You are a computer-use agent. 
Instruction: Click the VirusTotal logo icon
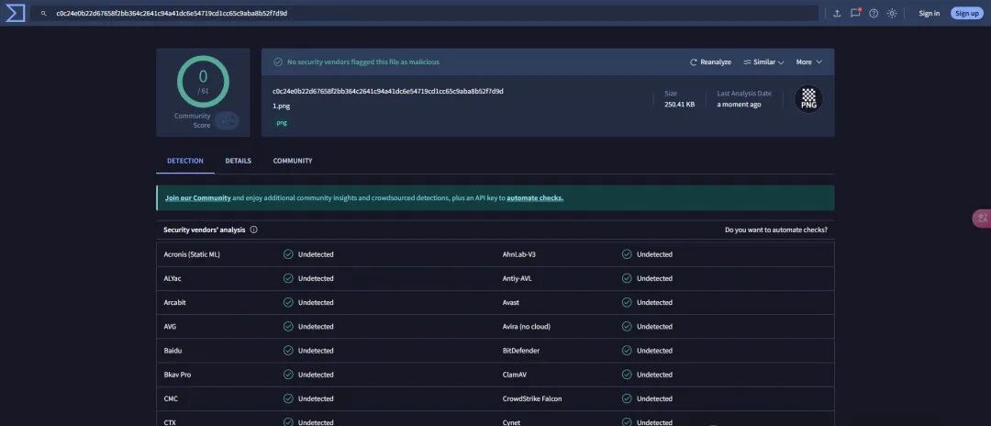click(x=15, y=13)
